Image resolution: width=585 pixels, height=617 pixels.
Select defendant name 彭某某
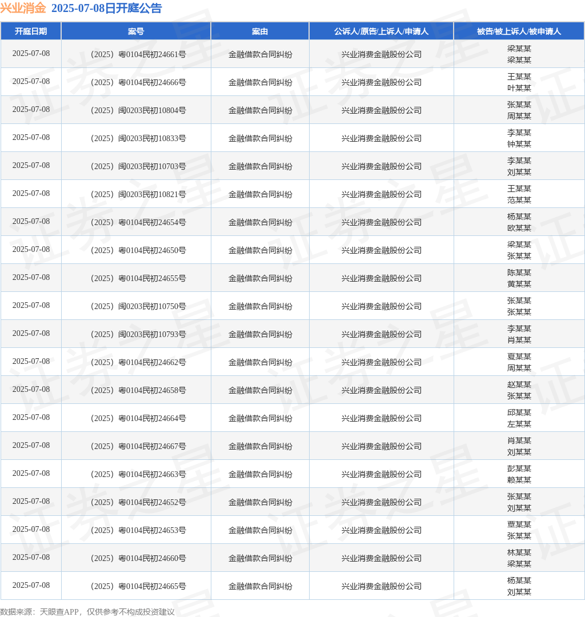[x=519, y=468]
